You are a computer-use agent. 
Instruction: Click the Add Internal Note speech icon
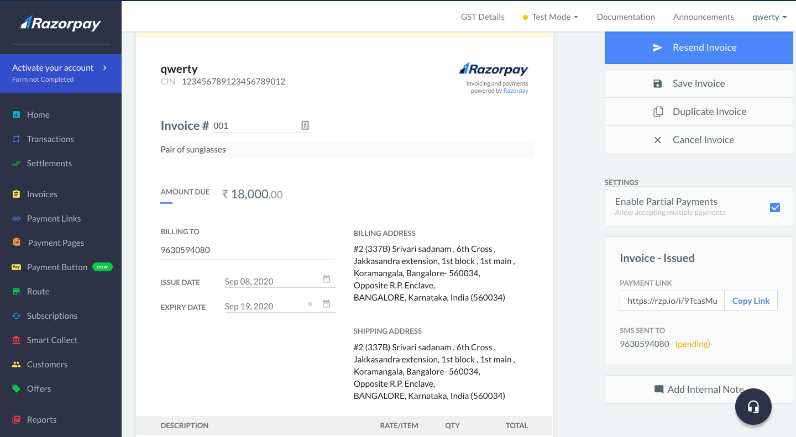pyautogui.click(x=659, y=389)
